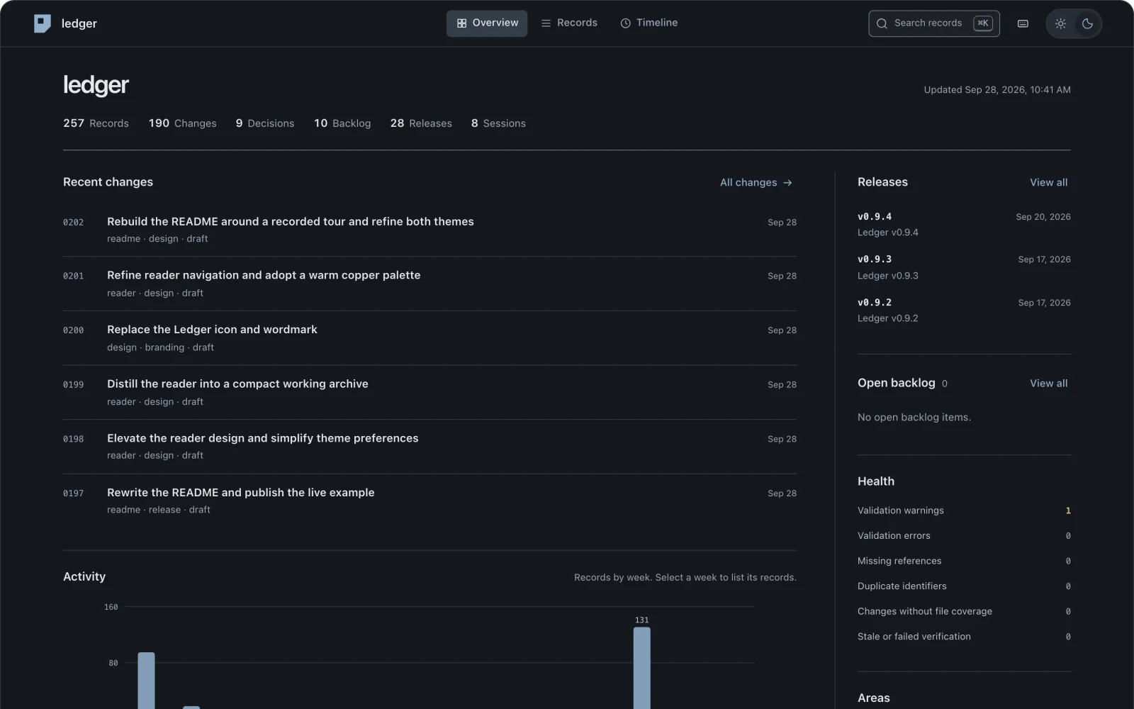Open release v0.9.3
This screenshot has height=709, width=1134.
[x=964, y=267]
